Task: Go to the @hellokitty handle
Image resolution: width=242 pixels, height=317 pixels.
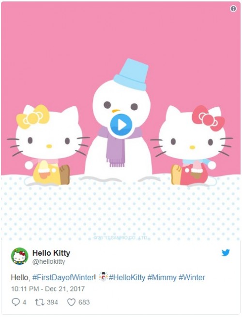Action: 49,261
